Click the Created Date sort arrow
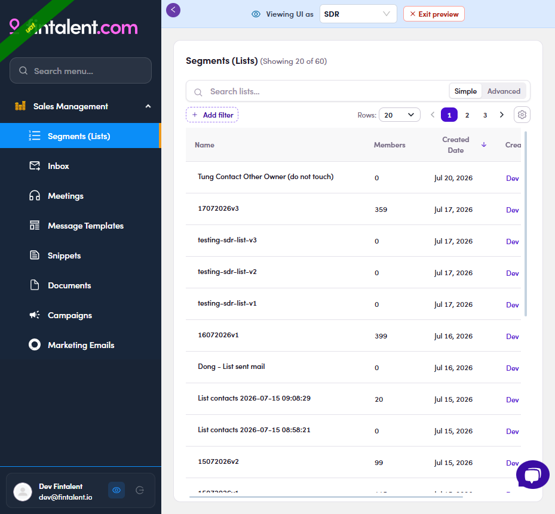This screenshot has height=514, width=555. tap(484, 144)
